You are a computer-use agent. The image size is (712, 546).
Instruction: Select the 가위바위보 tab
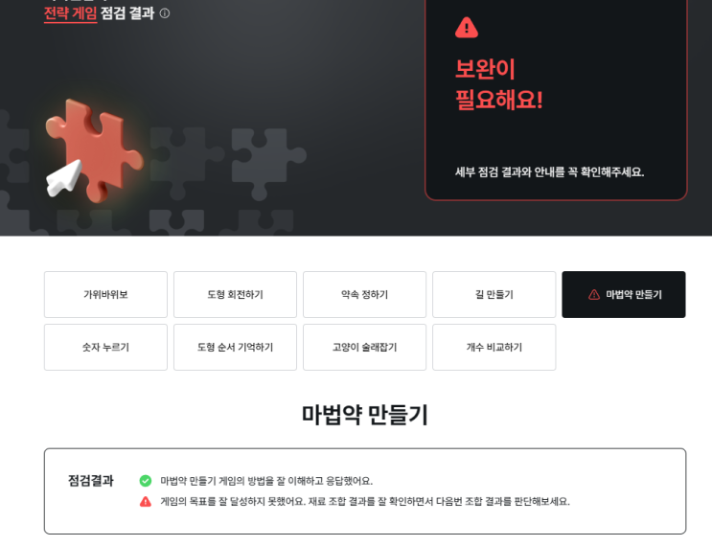pyautogui.click(x=105, y=295)
